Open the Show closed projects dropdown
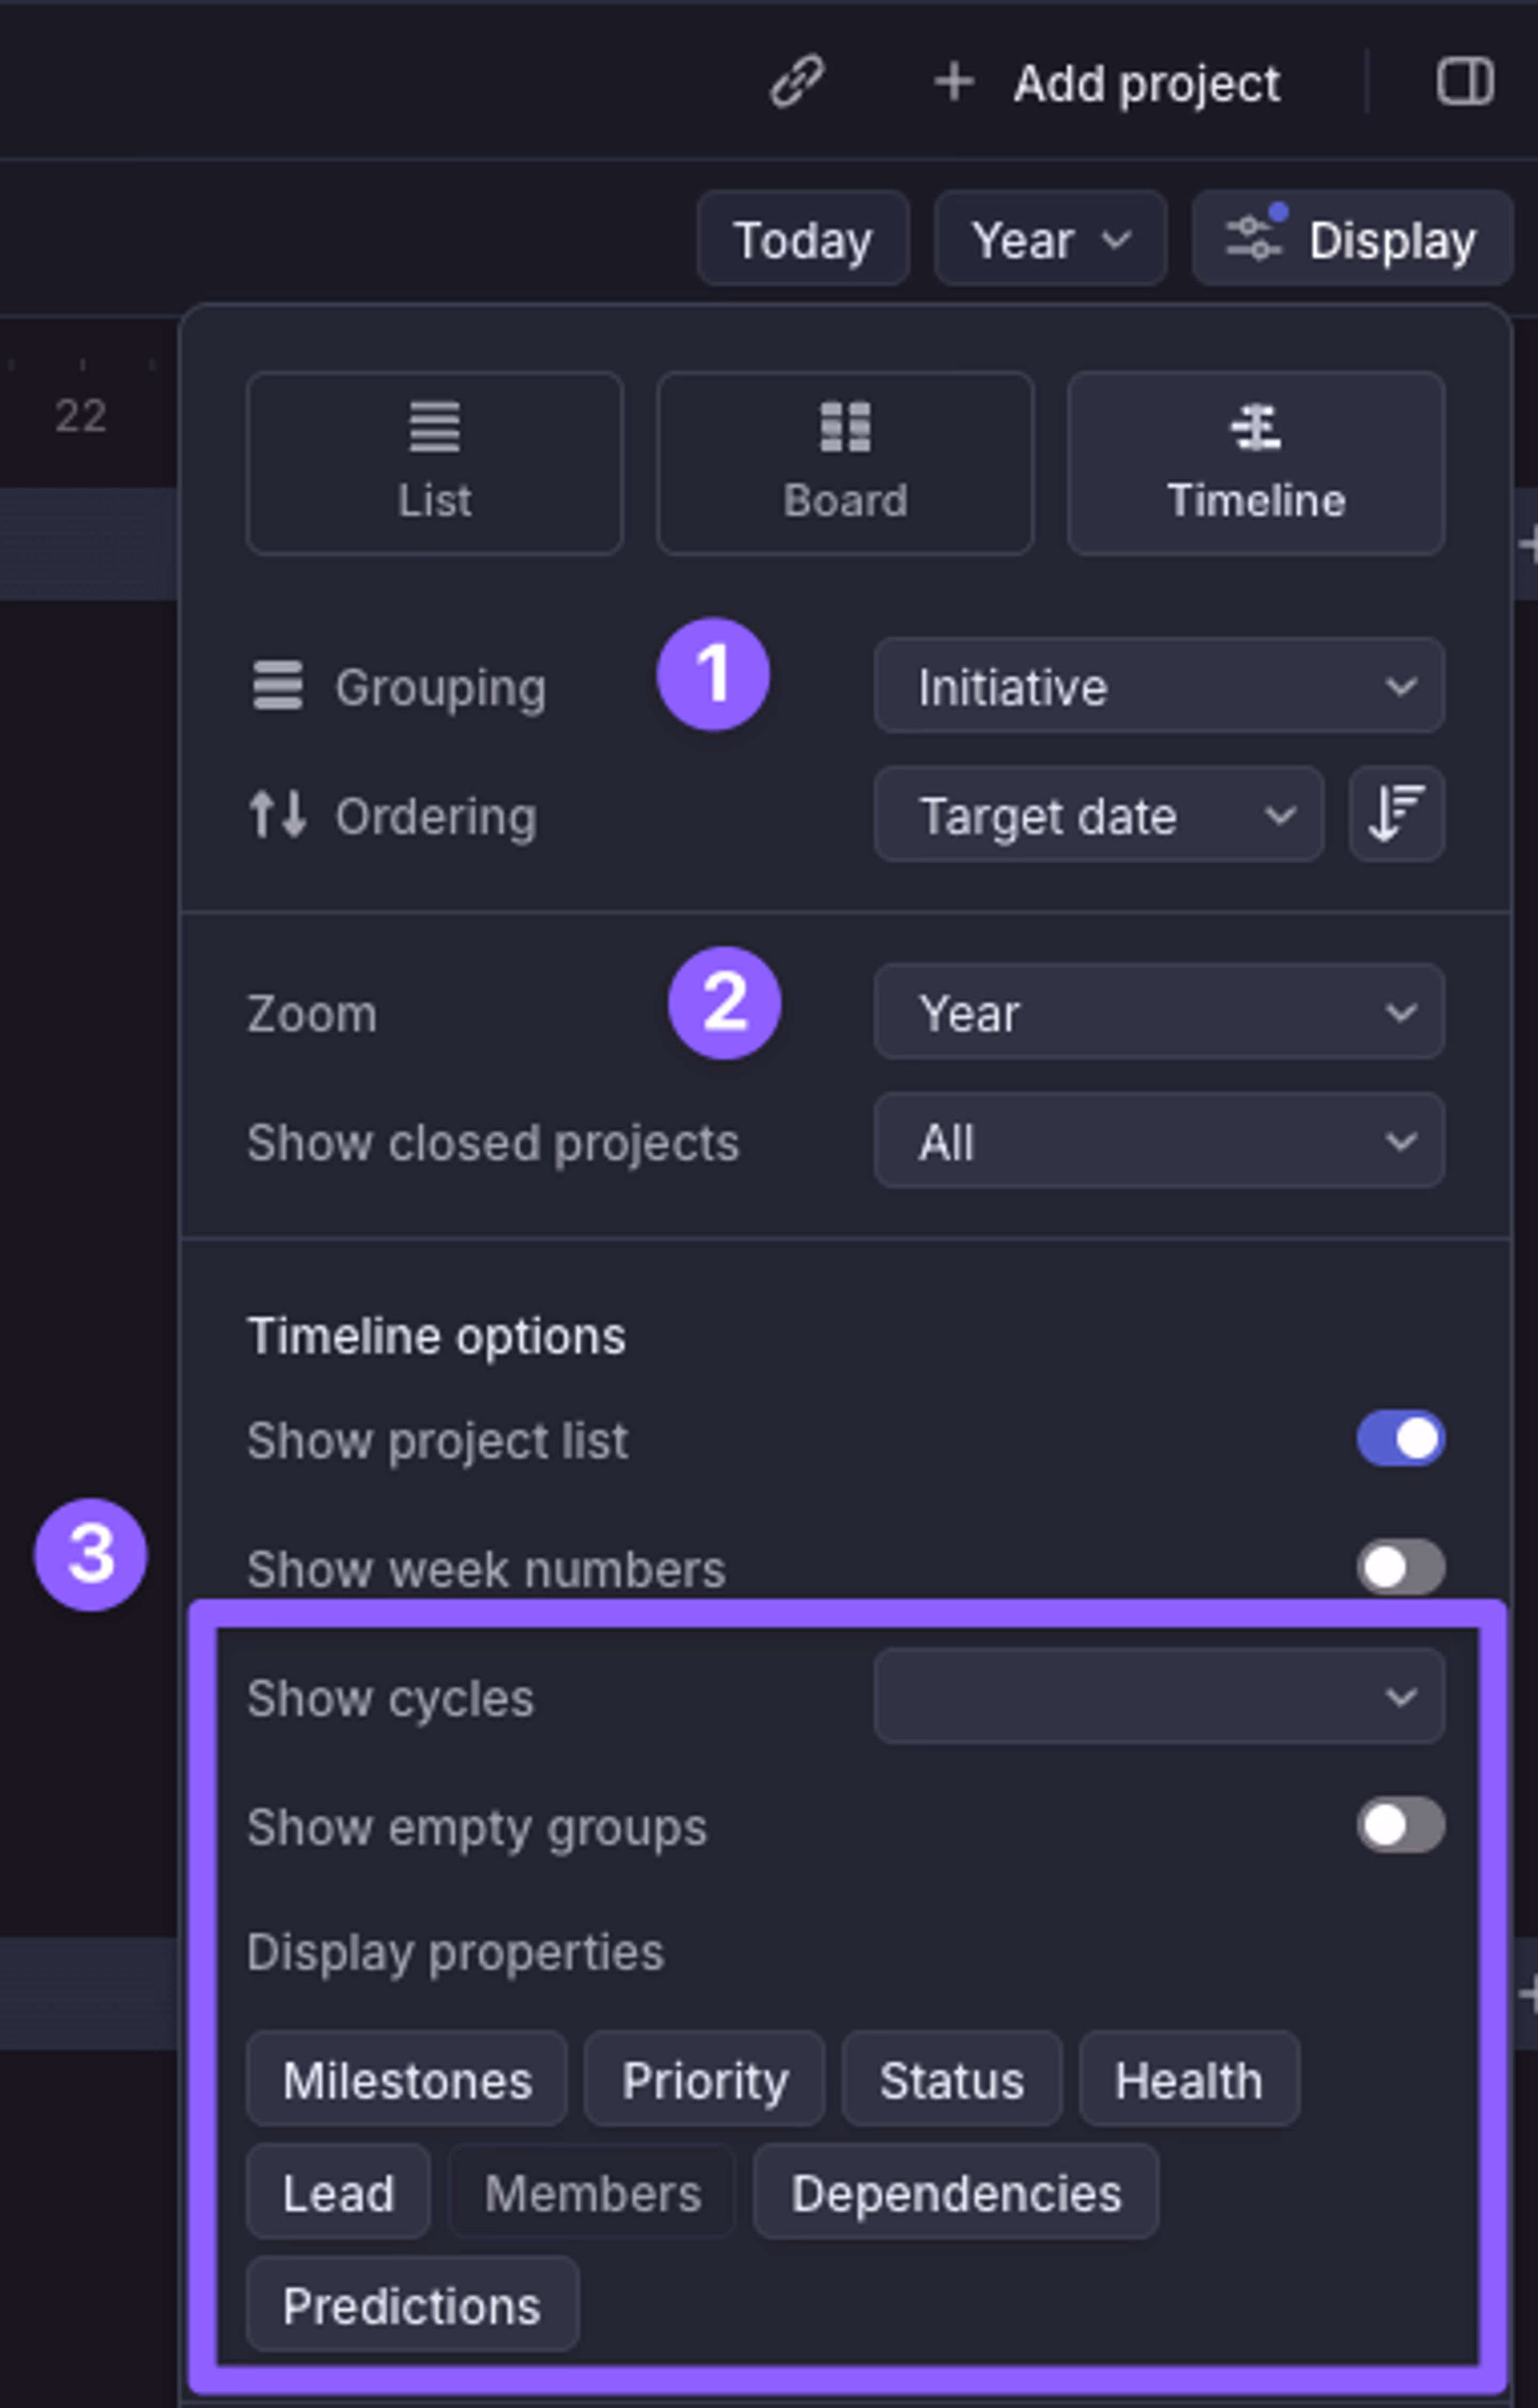 pos(1158,1141)
